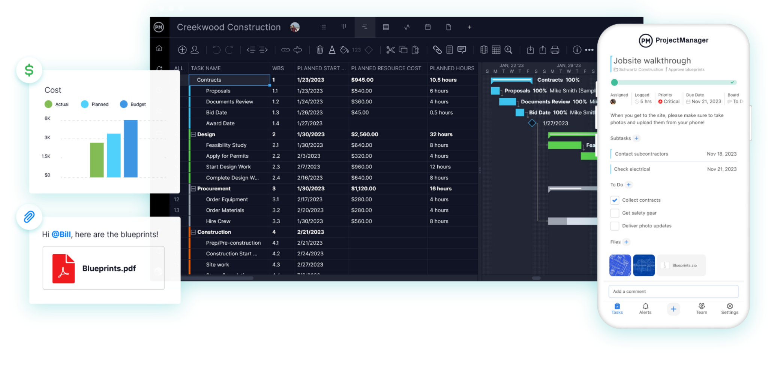The image size is (768, 383).
Task: Switch to the Board view tab
Action: 343,27
